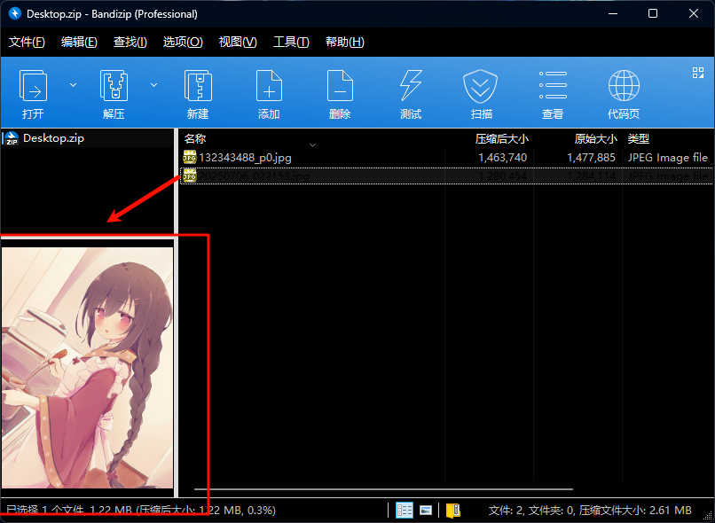Select 132343488_p0.jpg in the file list
Image resolution: width=715 pixels, height=523 pixels.
(247, 157)
